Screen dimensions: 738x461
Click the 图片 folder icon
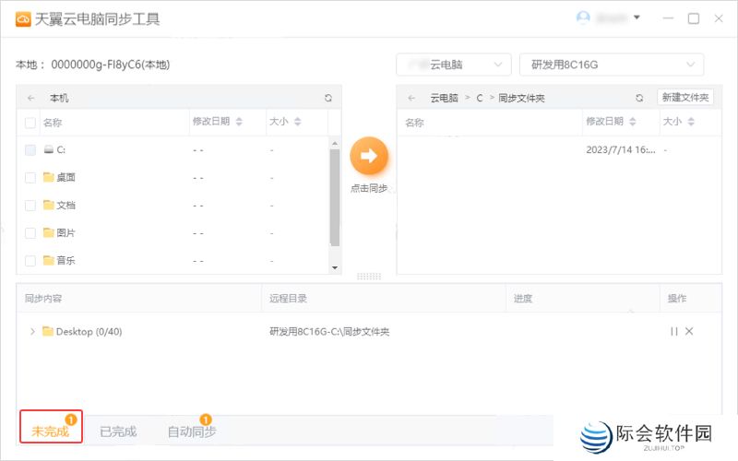49,232
